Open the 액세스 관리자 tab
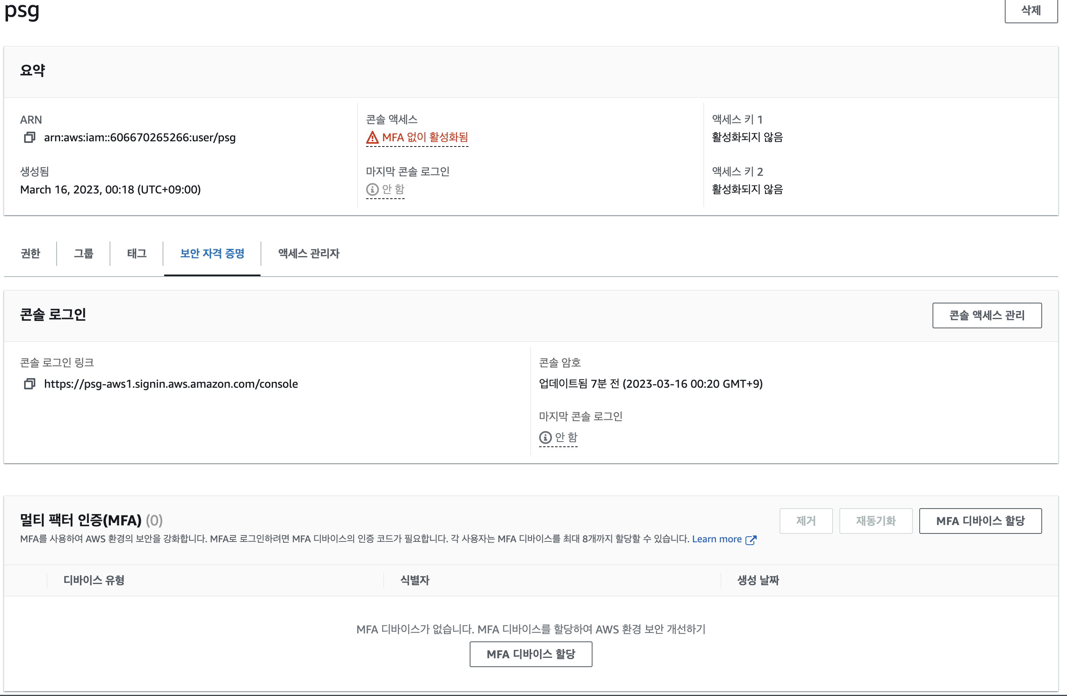 click(308, 254)
